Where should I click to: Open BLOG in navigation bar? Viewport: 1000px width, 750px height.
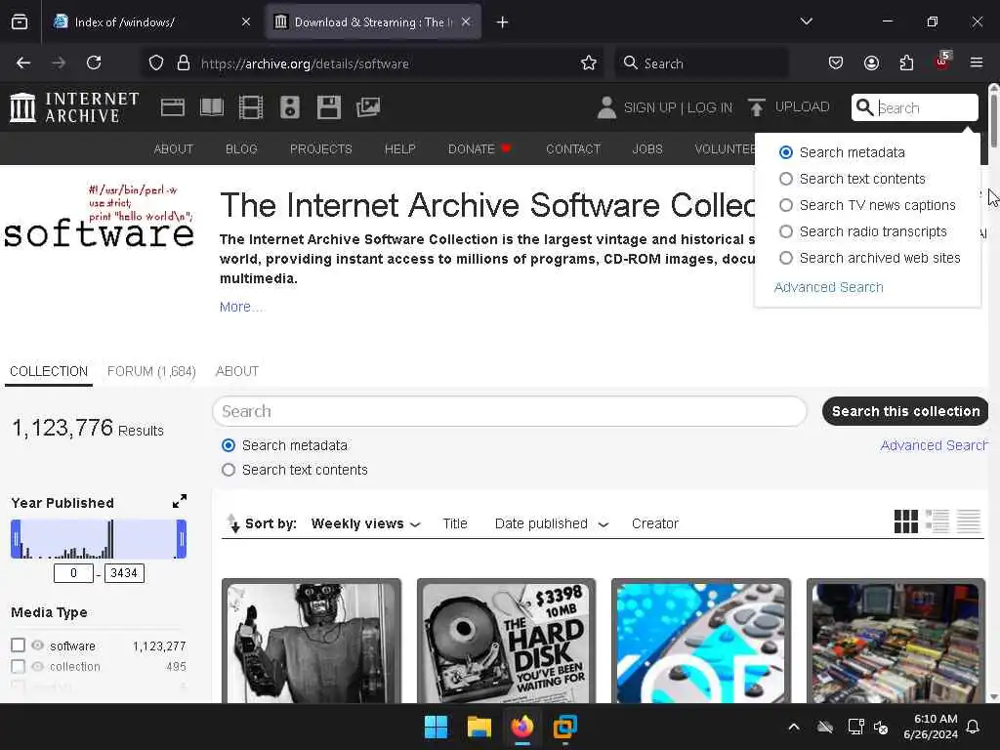(241, 148)
